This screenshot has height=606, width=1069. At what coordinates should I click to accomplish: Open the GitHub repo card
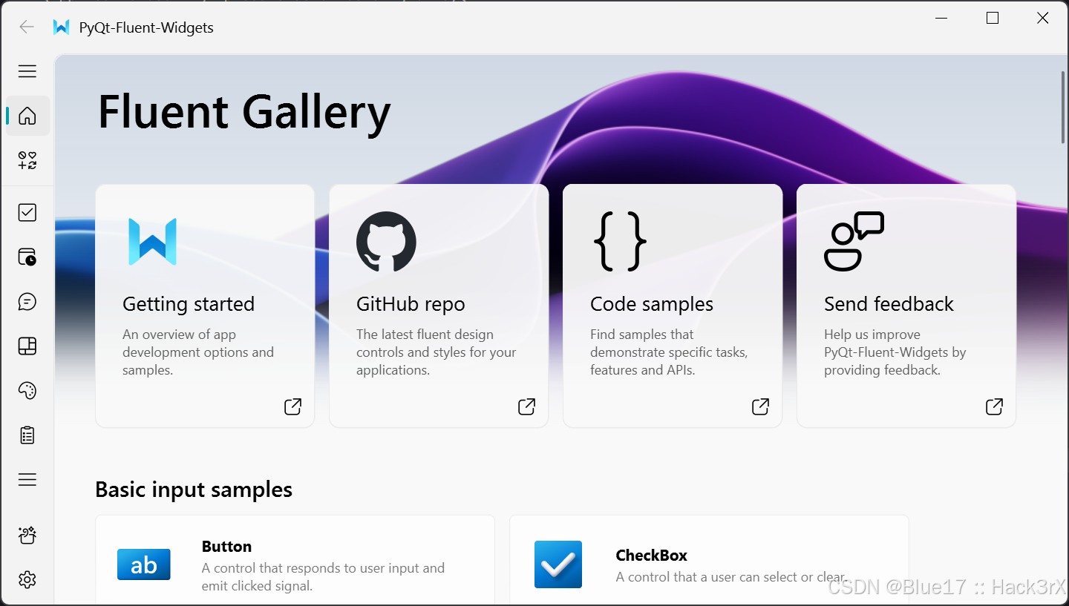439,306
